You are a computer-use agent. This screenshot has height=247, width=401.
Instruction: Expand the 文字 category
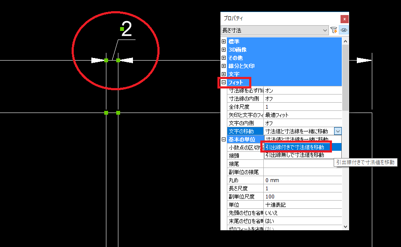coord(223,74)
